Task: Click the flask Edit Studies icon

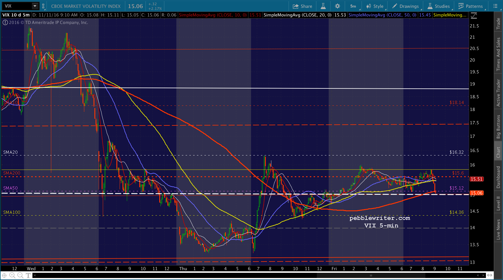Action: pos(323,6)
